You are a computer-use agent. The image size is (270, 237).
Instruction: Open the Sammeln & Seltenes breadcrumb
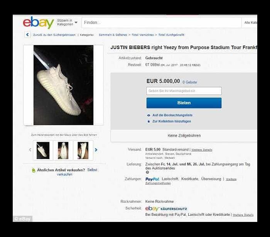pyautogui.click(x=113, y=35)
